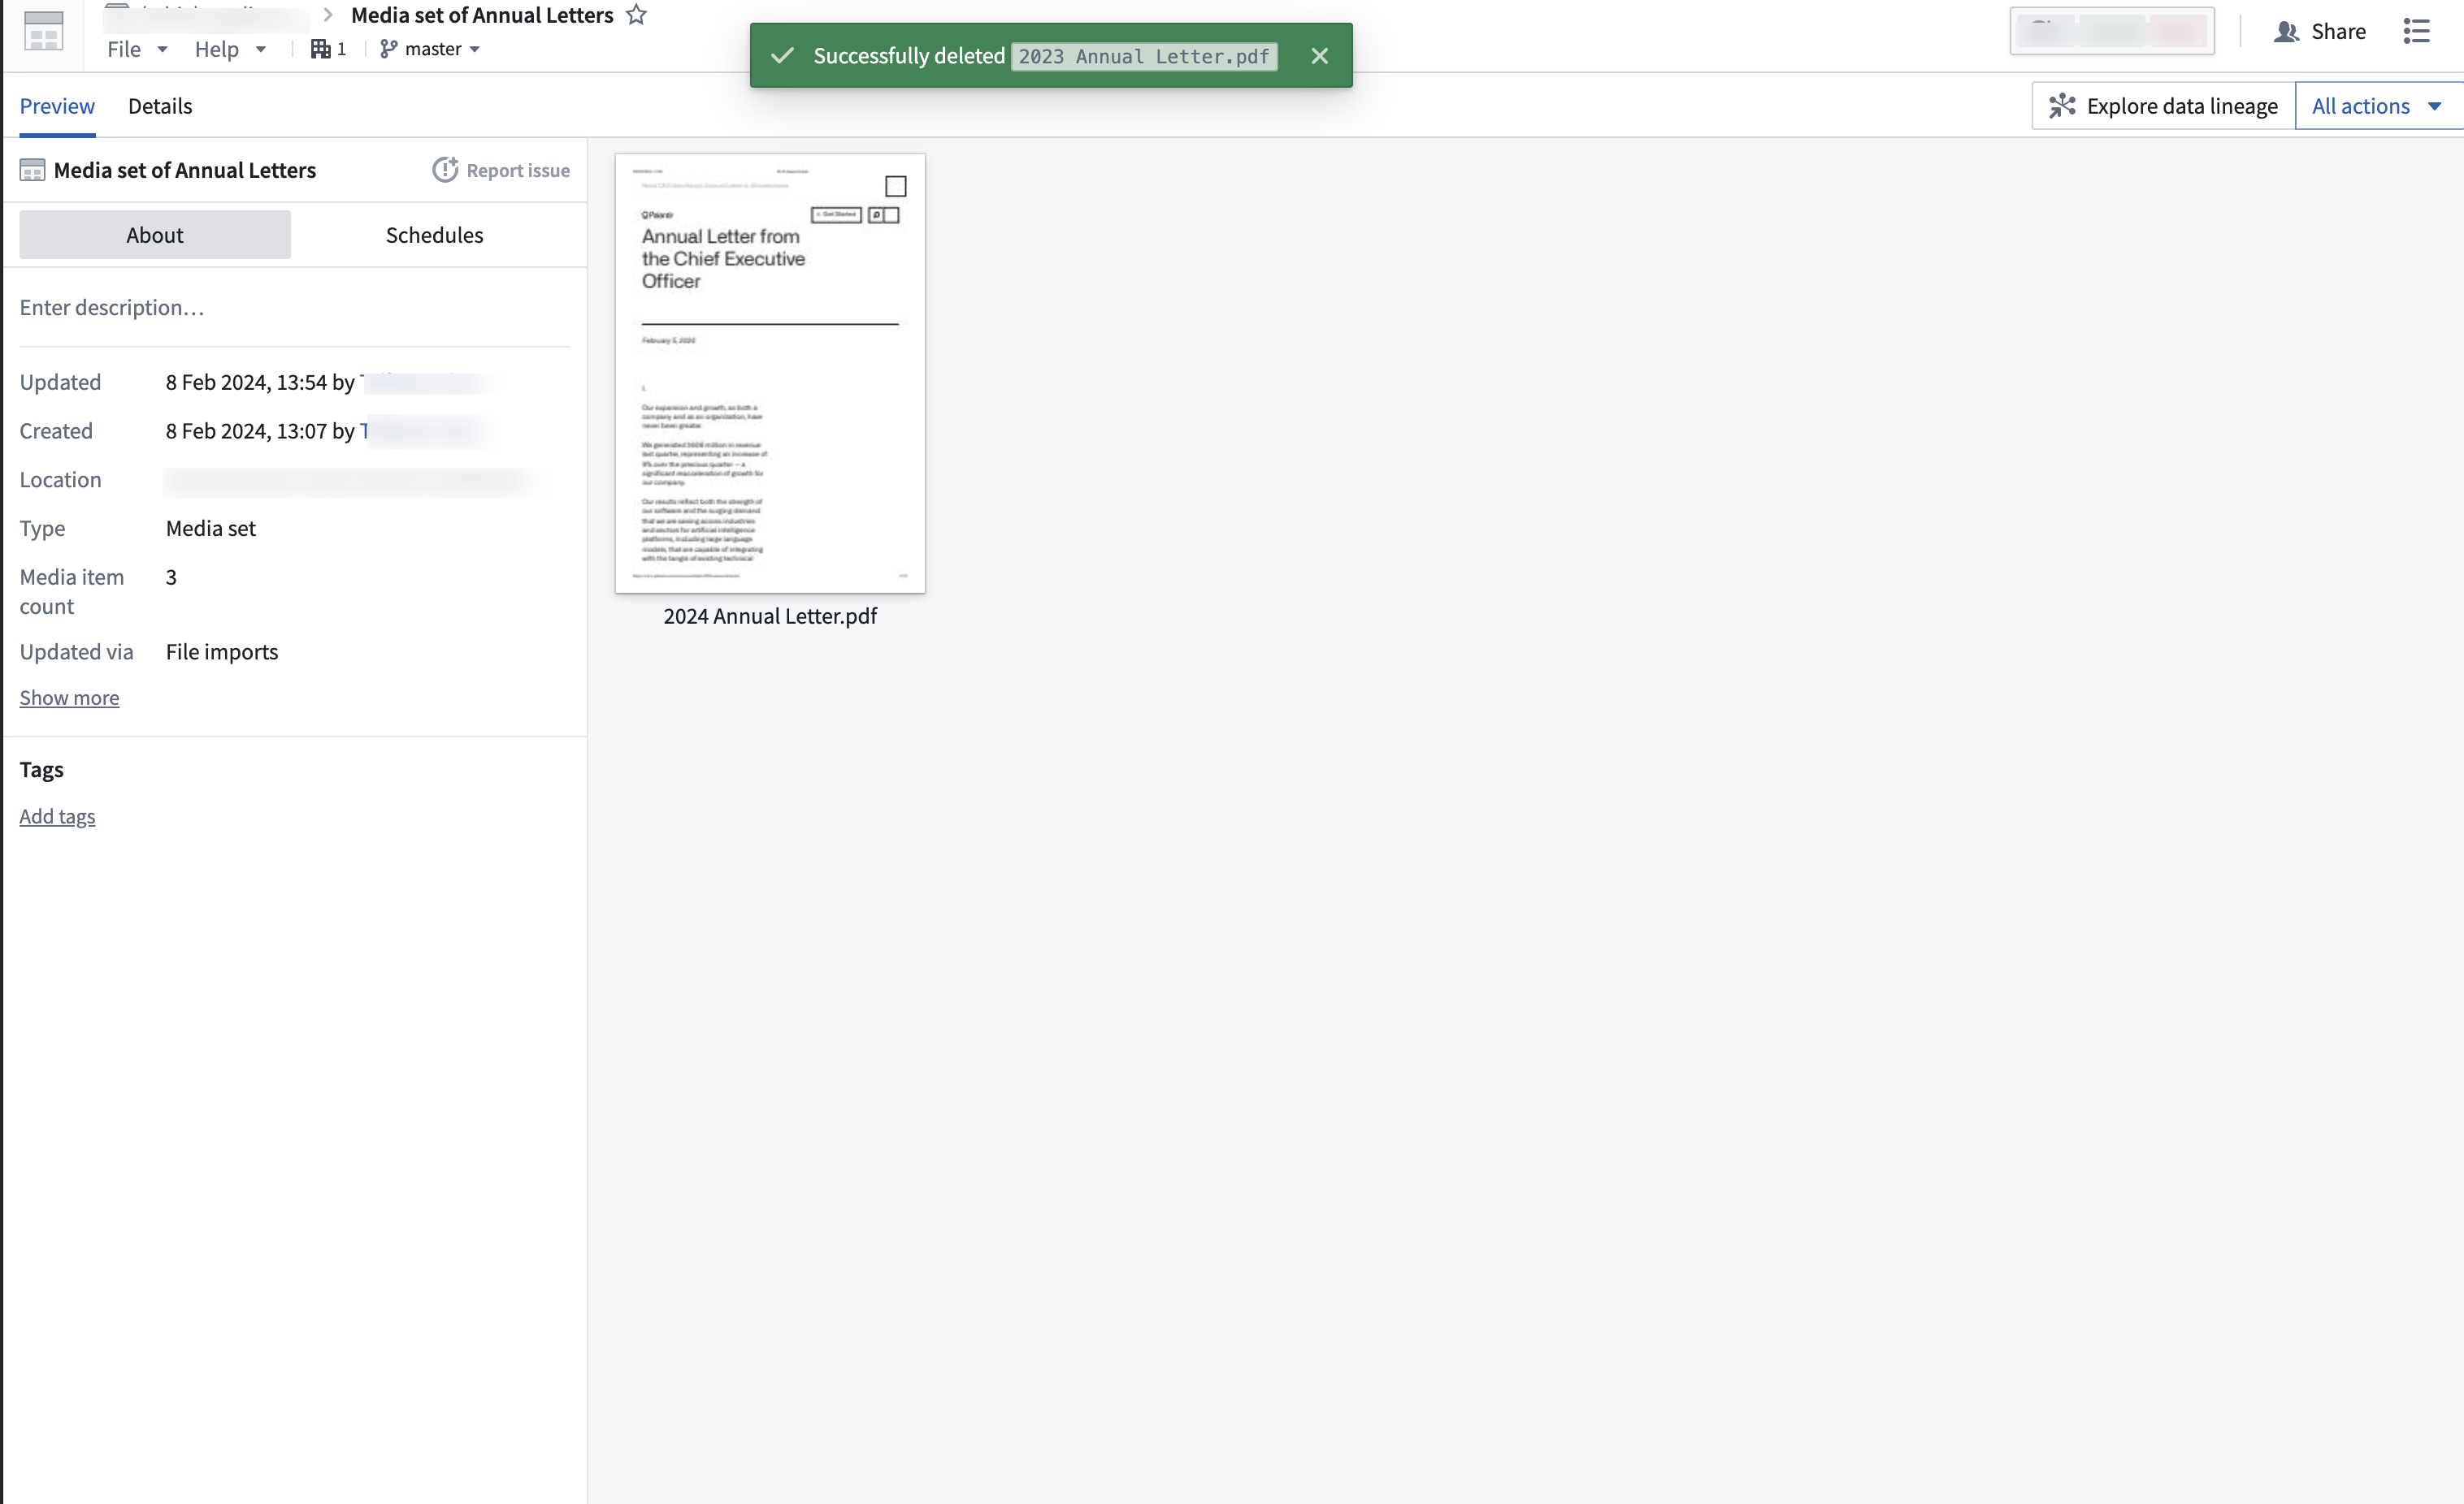The image size is (2464, 1504).
Task: Toggle the favorite star for Media set of Annual Letters
Action: pyautogui.click(x=636, y=14)
